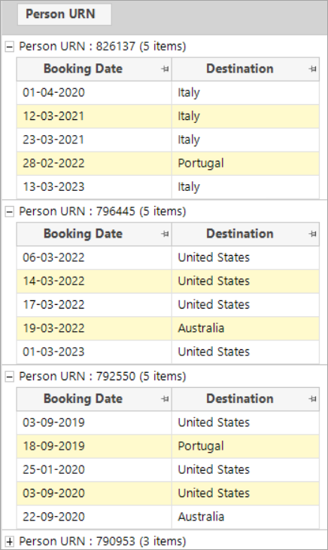This screenshot has height=550, width=328.
Task: Collapse the Person URN 796445 group
Action: coord(10,211)
